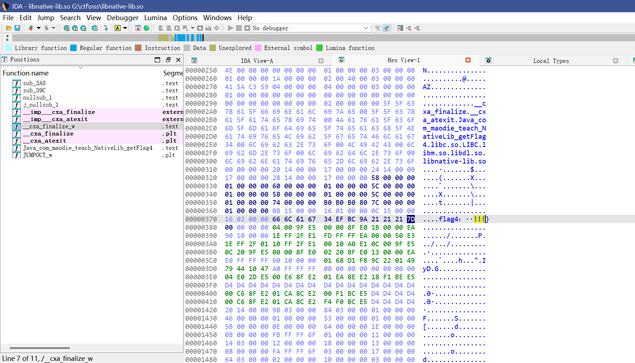Open the debugger selection dropdown
635x363 pixels.
366,28
